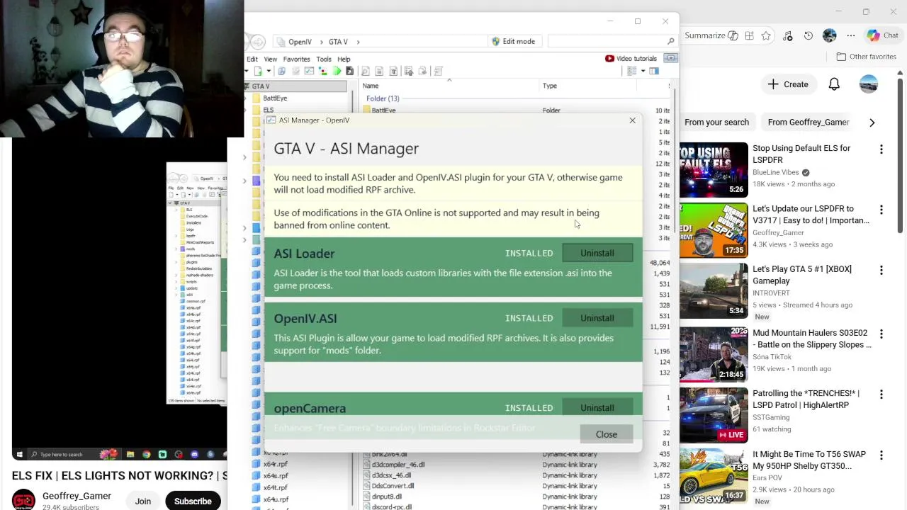Open the new file dropdown arrow
This screenshot has height=510, width=907.
268,71
